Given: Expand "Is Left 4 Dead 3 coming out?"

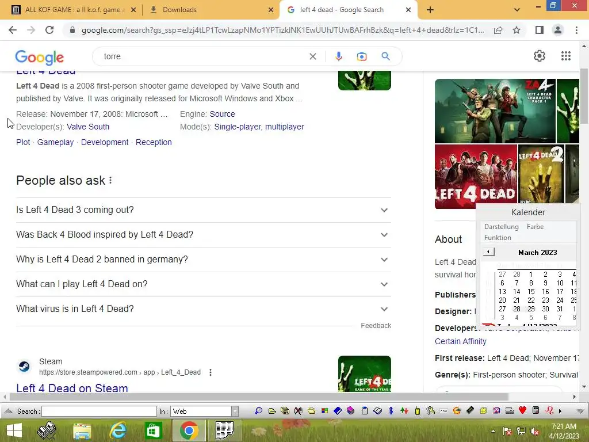Looking at the screenshot, I should (x=204, y=209).
